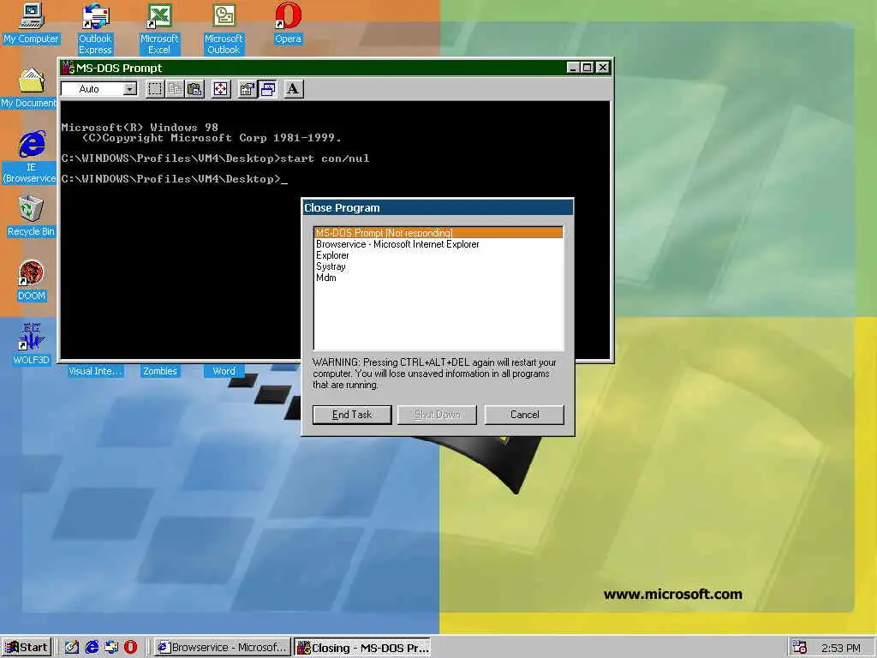Image resolution: width=877 pixels, height=658 pixels.
Task: Open Microsoft Outlook desktop shortcut
Action: coord(224,28)
